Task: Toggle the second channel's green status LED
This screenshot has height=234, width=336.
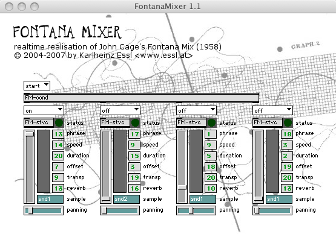Action: (x=136, y=122)
